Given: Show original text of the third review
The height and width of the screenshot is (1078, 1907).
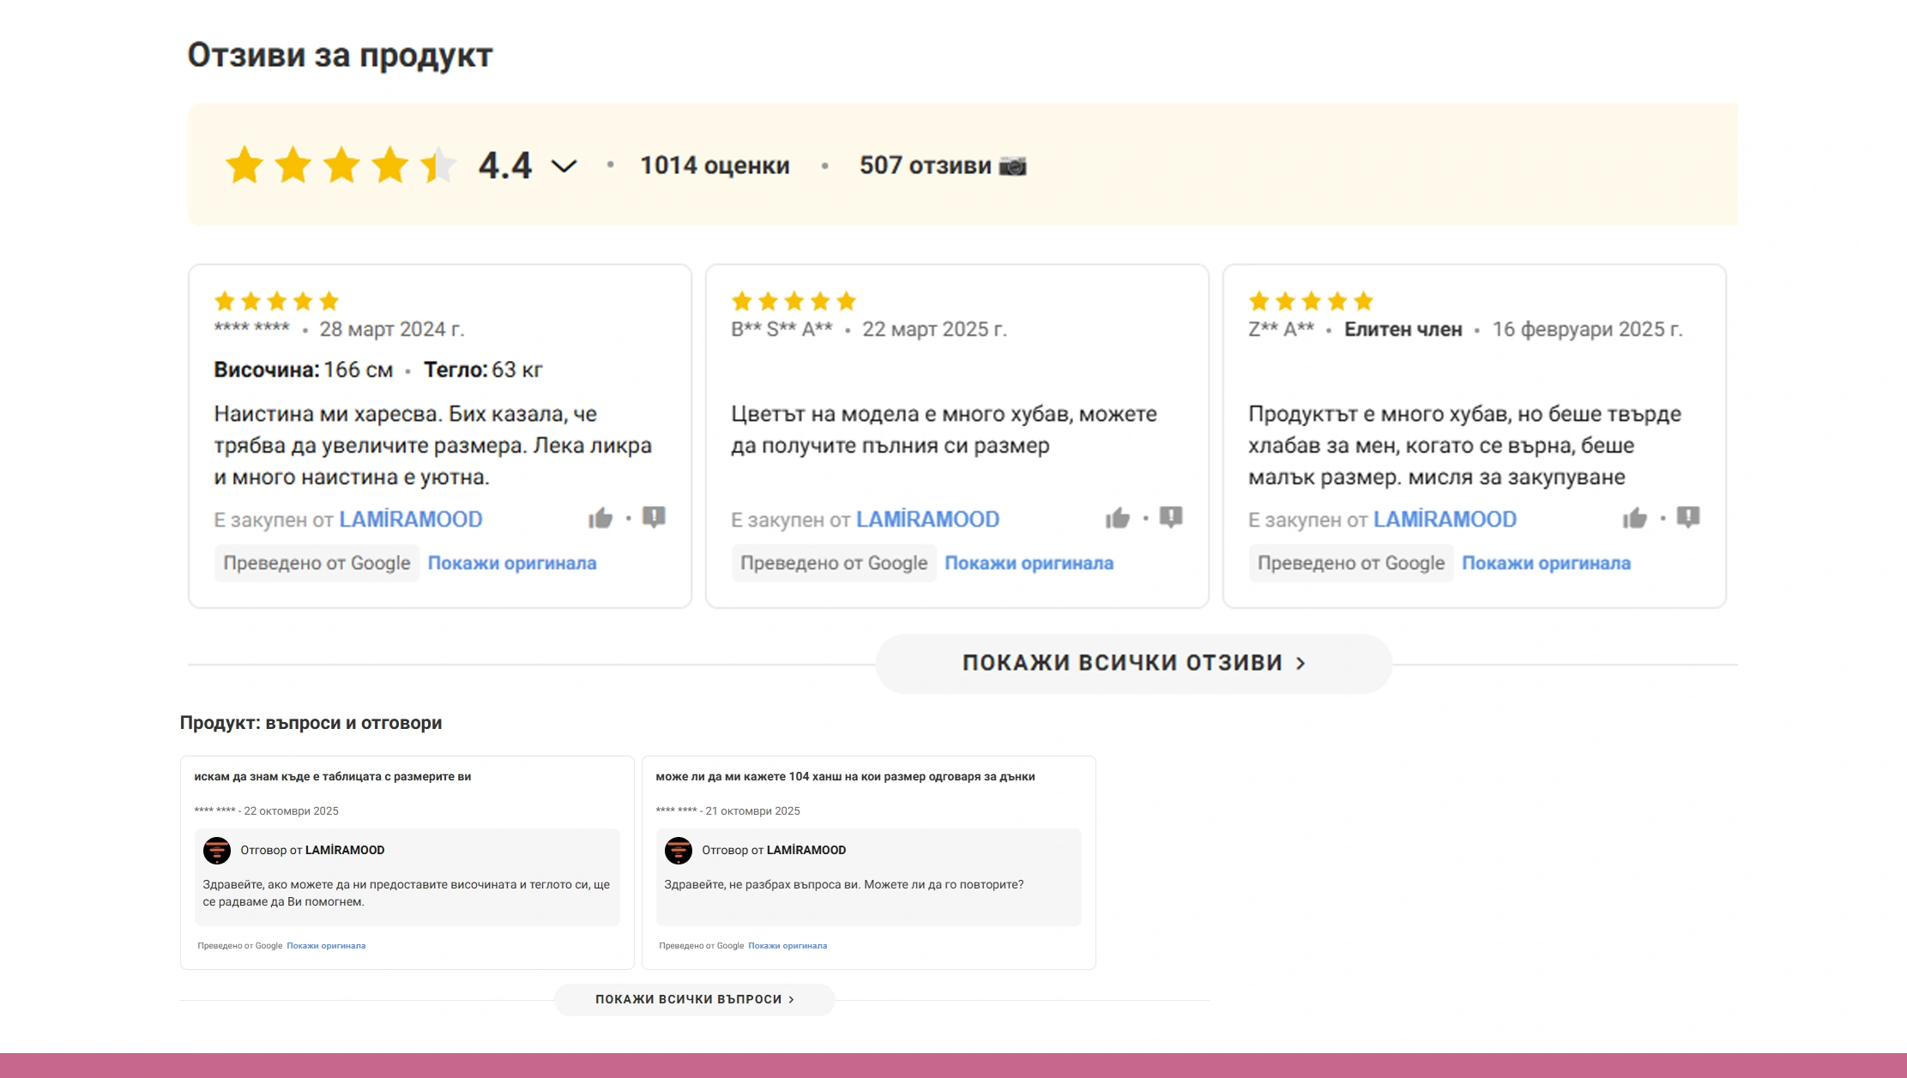Looking at the screenshot, I should (x=1547, y=563).
